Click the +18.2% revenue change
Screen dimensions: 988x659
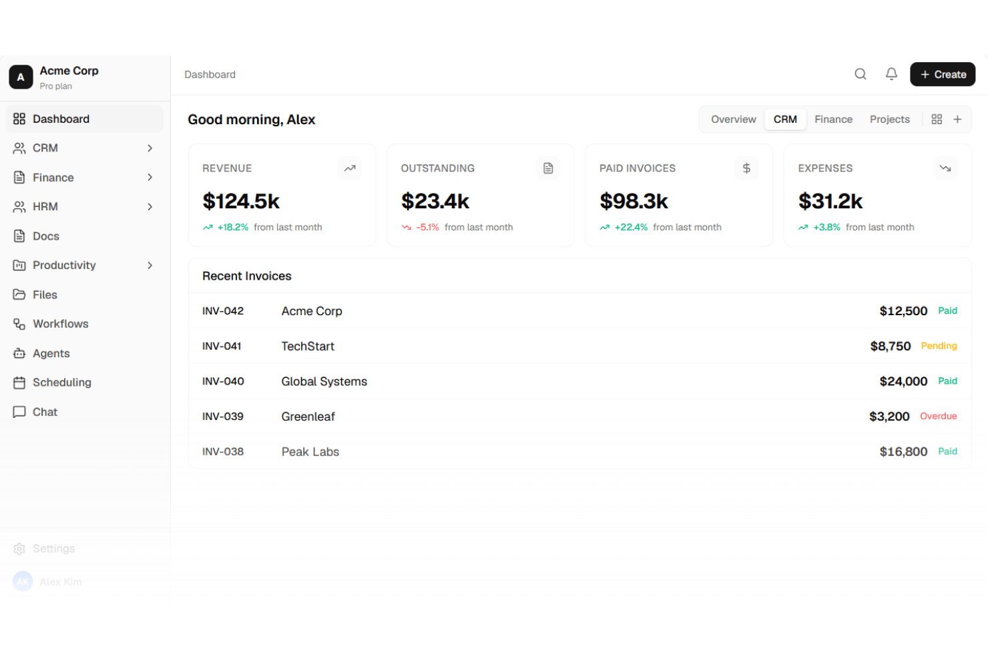[233, 228]
